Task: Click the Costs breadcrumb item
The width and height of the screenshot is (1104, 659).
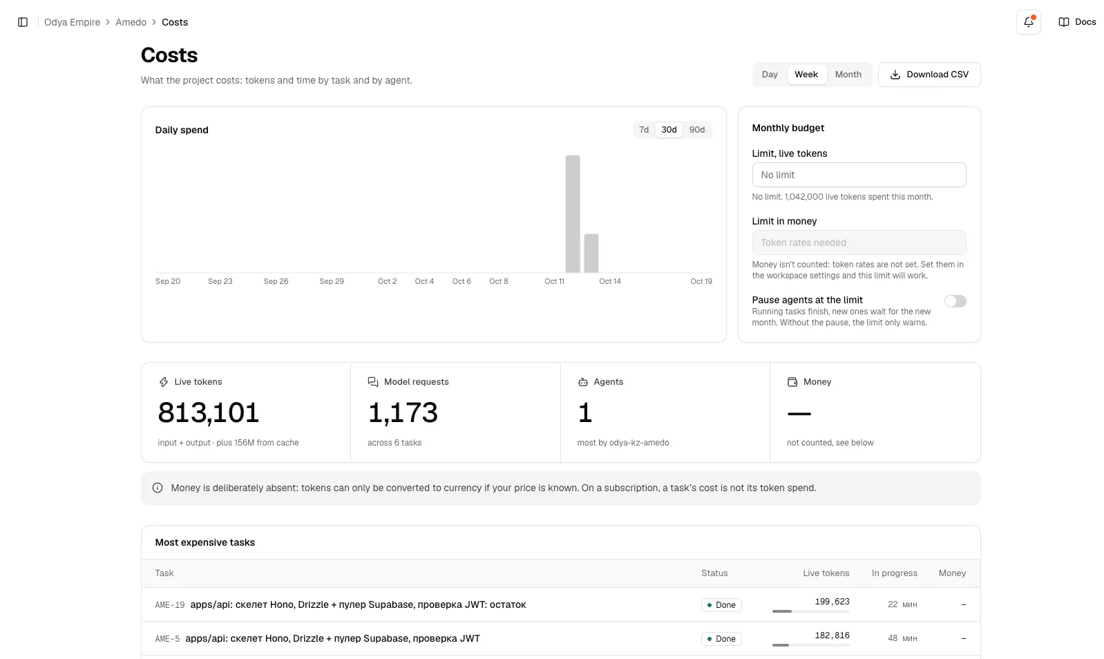Action: [x=175, y=22]
